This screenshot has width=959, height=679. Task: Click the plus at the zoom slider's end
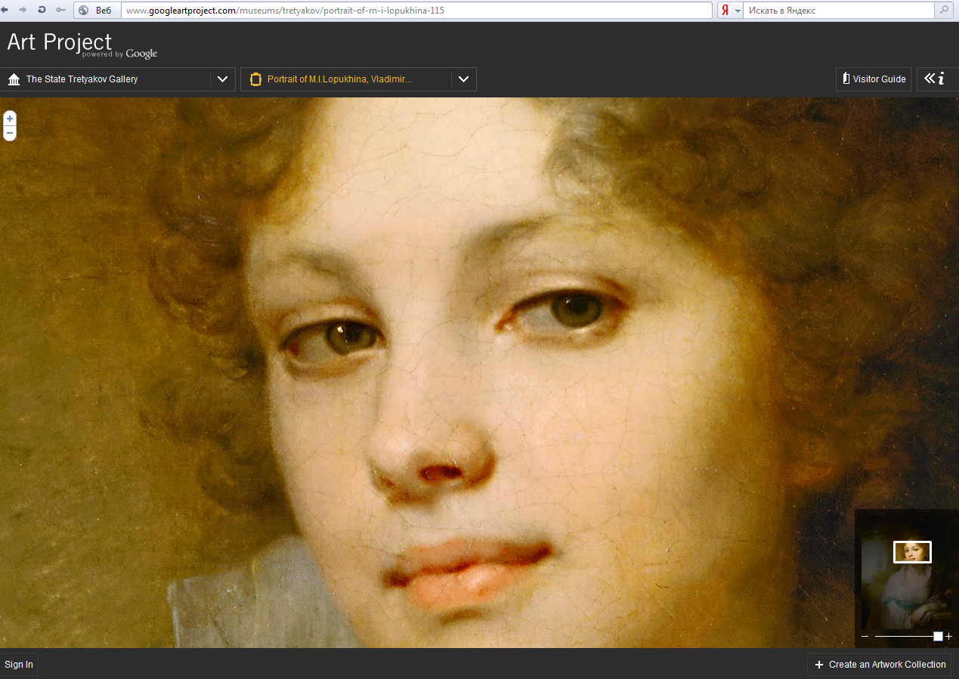tap(949, 637)
